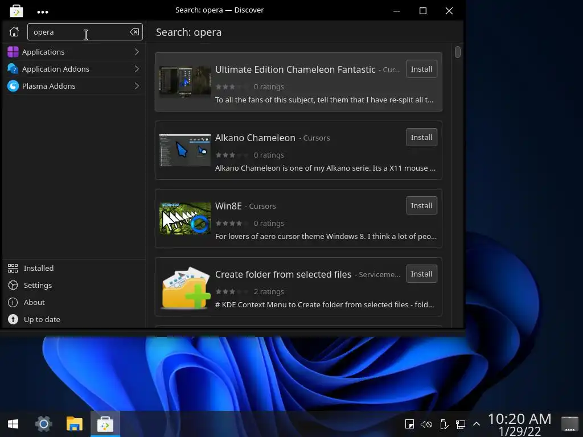Click Create folder from selected files title
This screenshot has height=437, width=583.
(283, 275)
